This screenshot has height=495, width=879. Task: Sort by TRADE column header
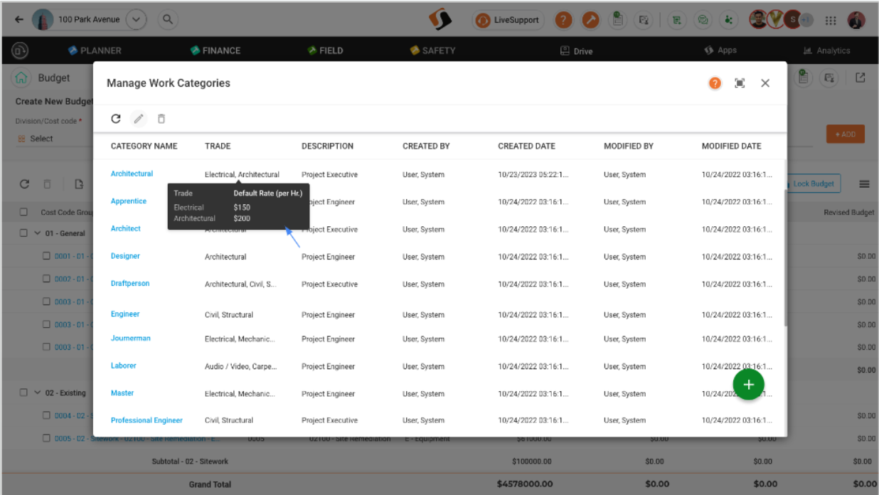coord(218,146)
